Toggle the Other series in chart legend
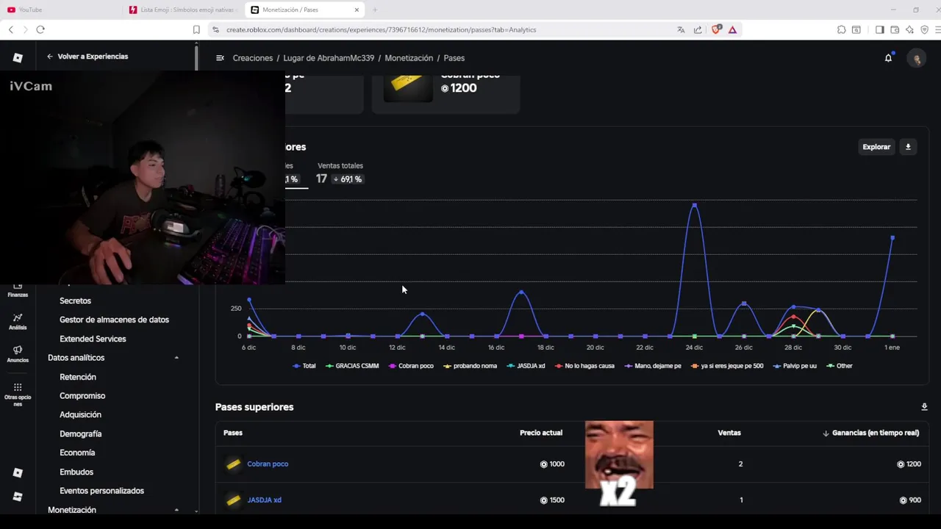The image size is (941, 529). click(840, 366)
